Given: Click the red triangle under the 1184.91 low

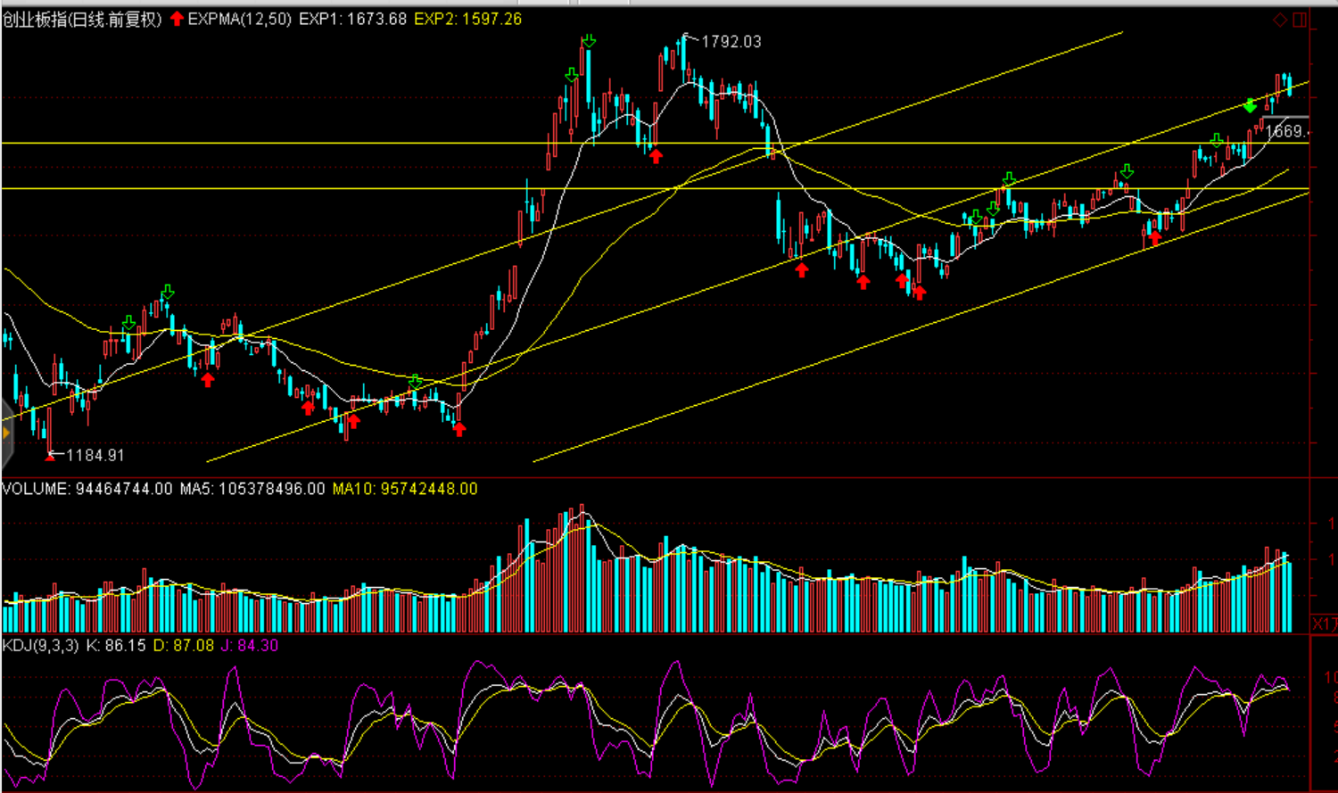Looking at the screenshot, I should (x=50, y=456).
